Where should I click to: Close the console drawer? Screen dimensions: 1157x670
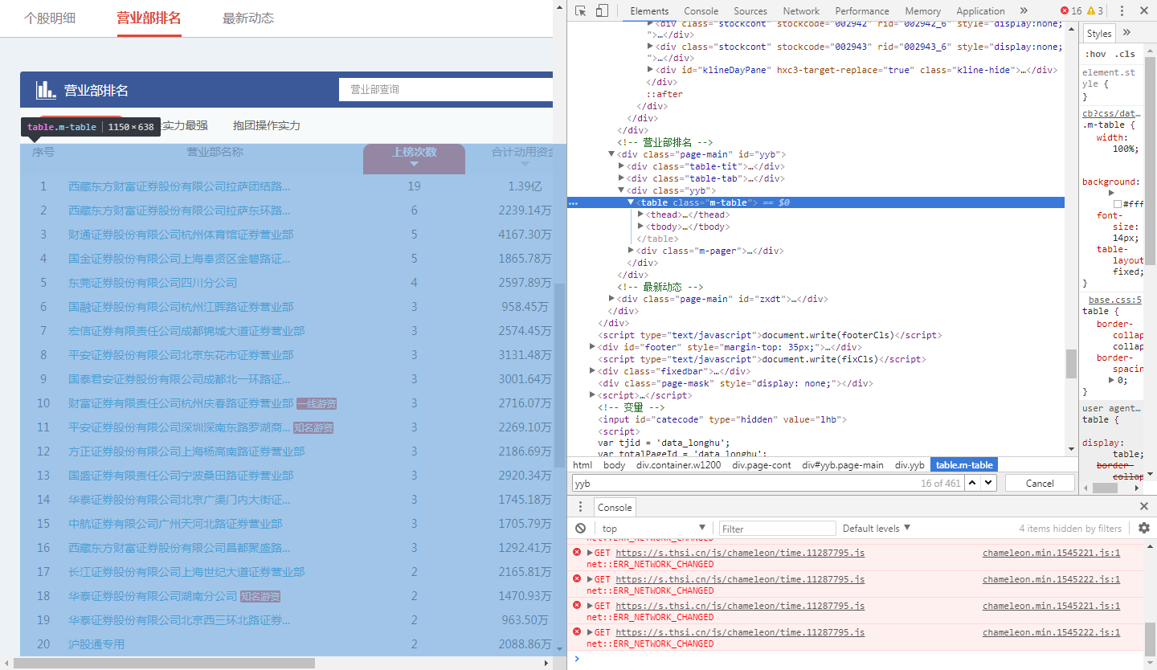[1144, 506]
